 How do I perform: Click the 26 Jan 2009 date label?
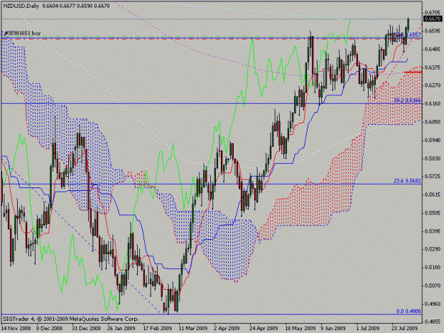pyautogui.click(x=121, y=328)
